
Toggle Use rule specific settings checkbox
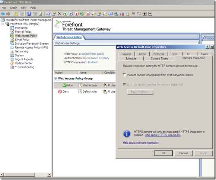click(x=124, y=85)
